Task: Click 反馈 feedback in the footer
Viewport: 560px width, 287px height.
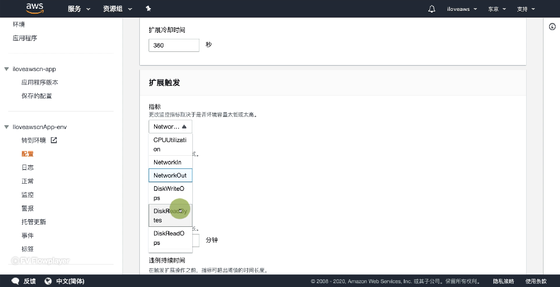Action: click(30, 282)
